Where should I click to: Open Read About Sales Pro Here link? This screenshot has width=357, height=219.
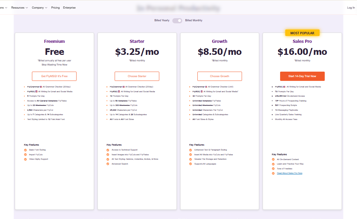290,173
